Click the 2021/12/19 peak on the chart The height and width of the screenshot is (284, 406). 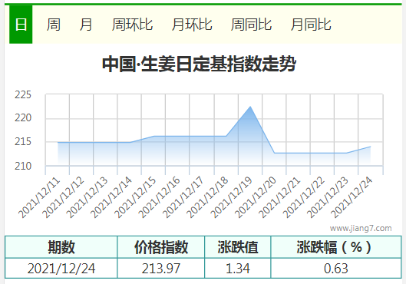250,107
